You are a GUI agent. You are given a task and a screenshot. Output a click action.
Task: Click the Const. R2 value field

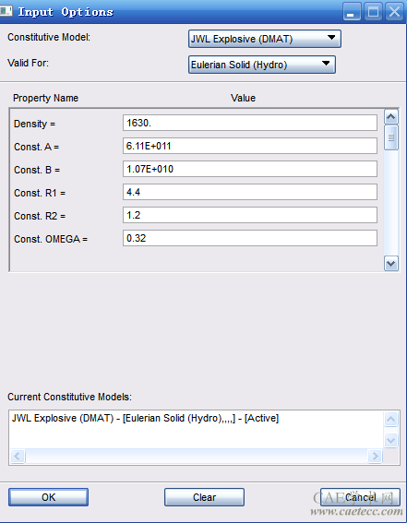click(x=250, y=215)
